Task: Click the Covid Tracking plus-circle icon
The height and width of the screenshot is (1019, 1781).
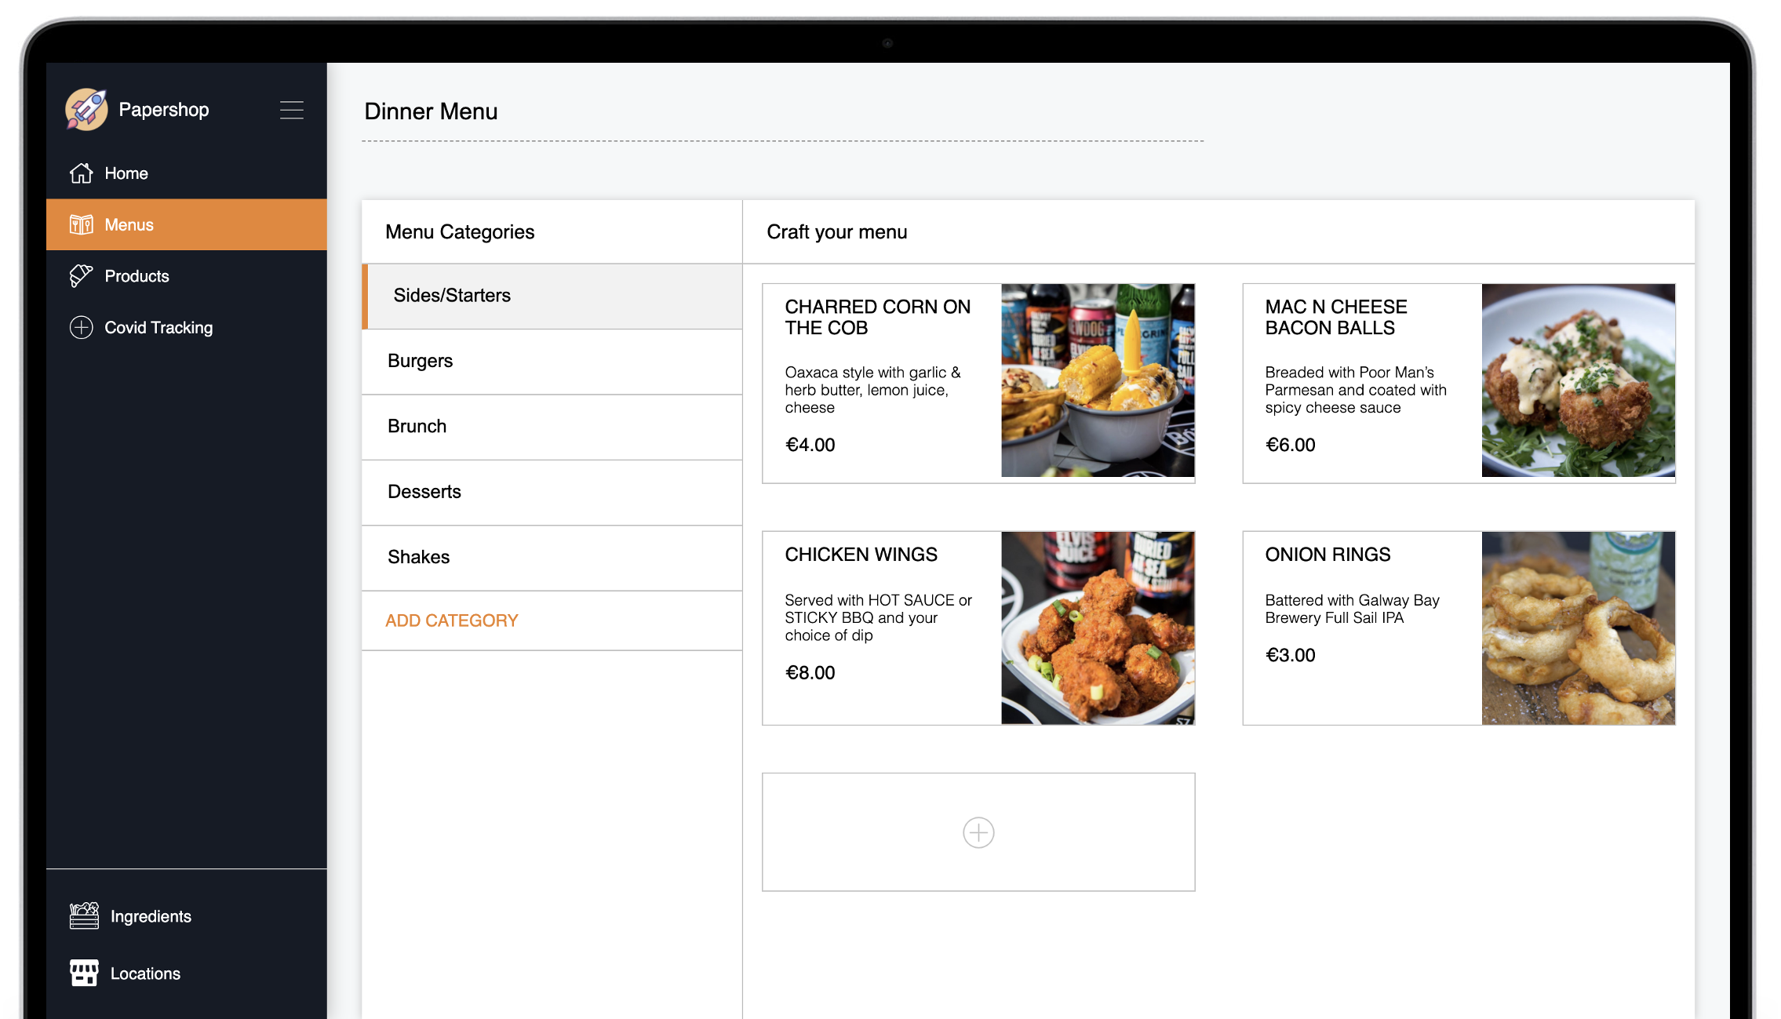Action: pos(81,327)
